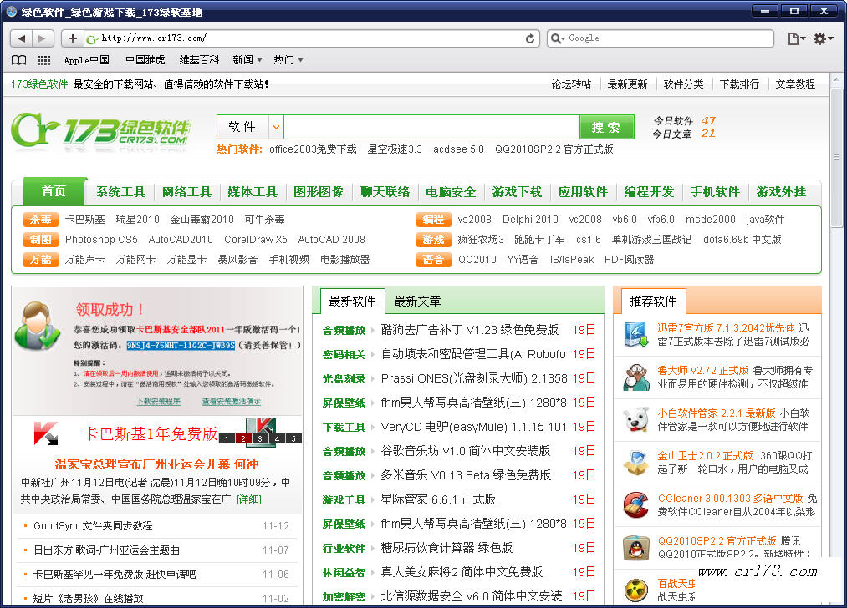This screenshot has height=608, width=847.
Task: Click the 手机软件 navigation tab
Action: 715,191
